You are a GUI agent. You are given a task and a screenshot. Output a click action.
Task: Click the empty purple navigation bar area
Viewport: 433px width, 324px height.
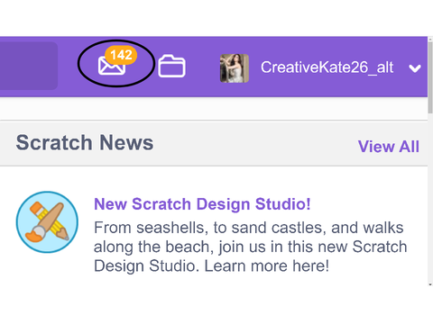[202, 67]
